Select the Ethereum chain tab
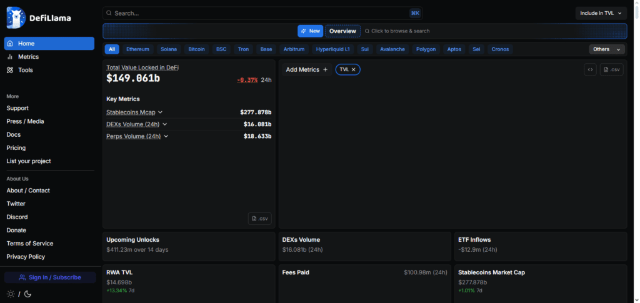 pyautogui.click(x=137, y=49)
